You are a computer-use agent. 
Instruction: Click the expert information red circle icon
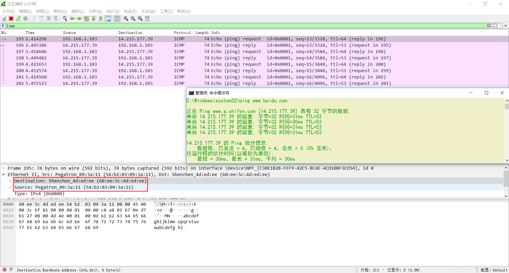tap(5, 270)
